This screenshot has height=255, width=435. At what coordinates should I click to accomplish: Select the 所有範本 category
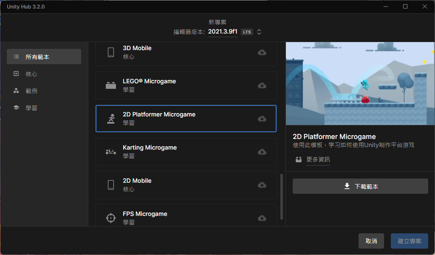click(x=44, y=57)
